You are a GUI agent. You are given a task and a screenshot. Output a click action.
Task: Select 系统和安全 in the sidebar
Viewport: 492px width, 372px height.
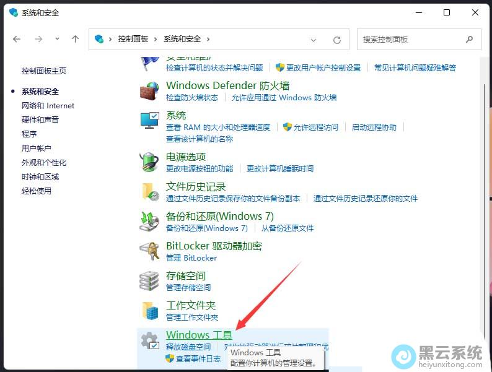click(x=40, y=92)
